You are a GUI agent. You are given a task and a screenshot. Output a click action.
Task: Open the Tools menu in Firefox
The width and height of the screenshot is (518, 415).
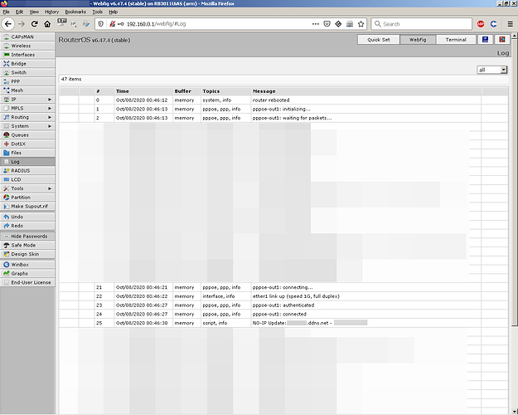97,12
